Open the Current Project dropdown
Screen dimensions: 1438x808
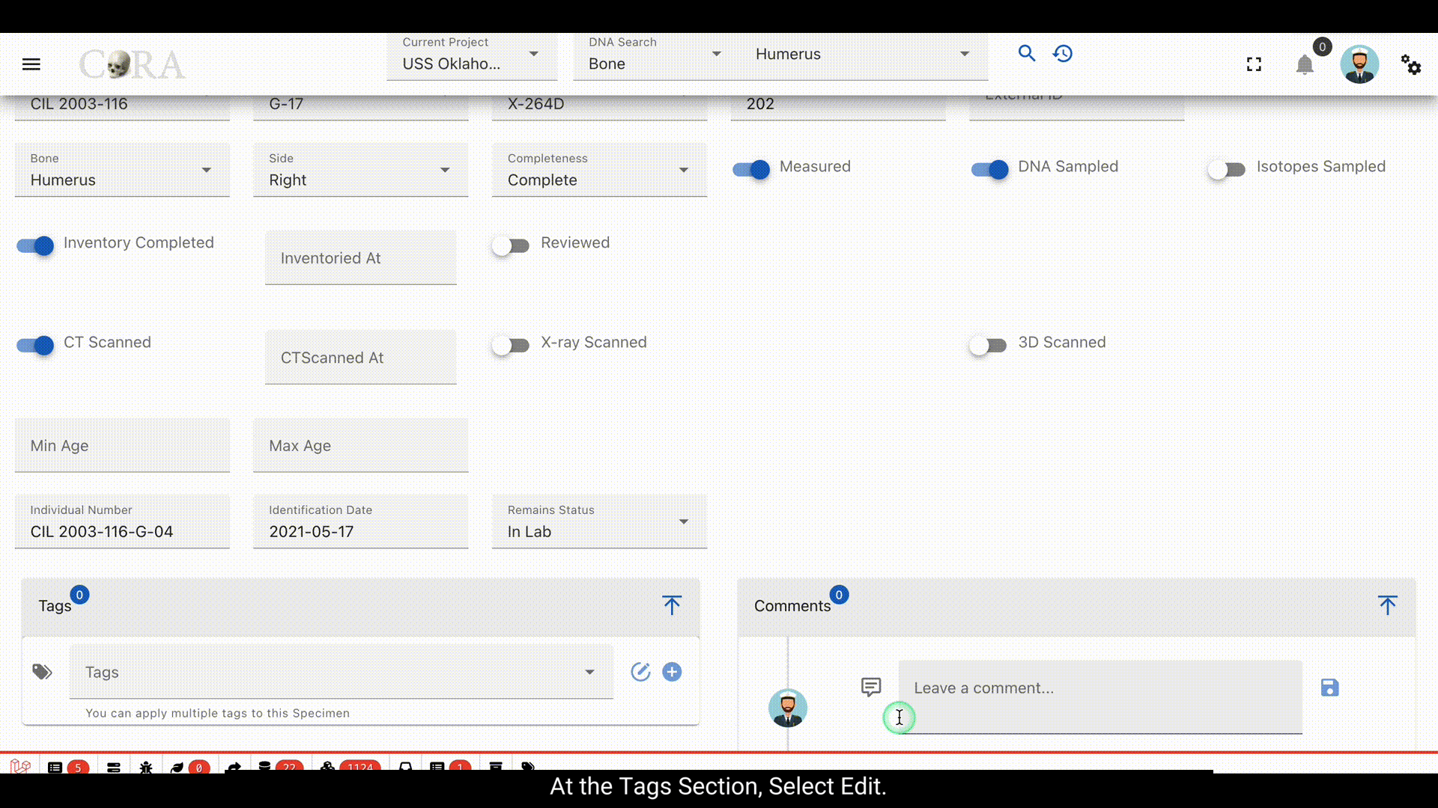(x=472, y=55)
